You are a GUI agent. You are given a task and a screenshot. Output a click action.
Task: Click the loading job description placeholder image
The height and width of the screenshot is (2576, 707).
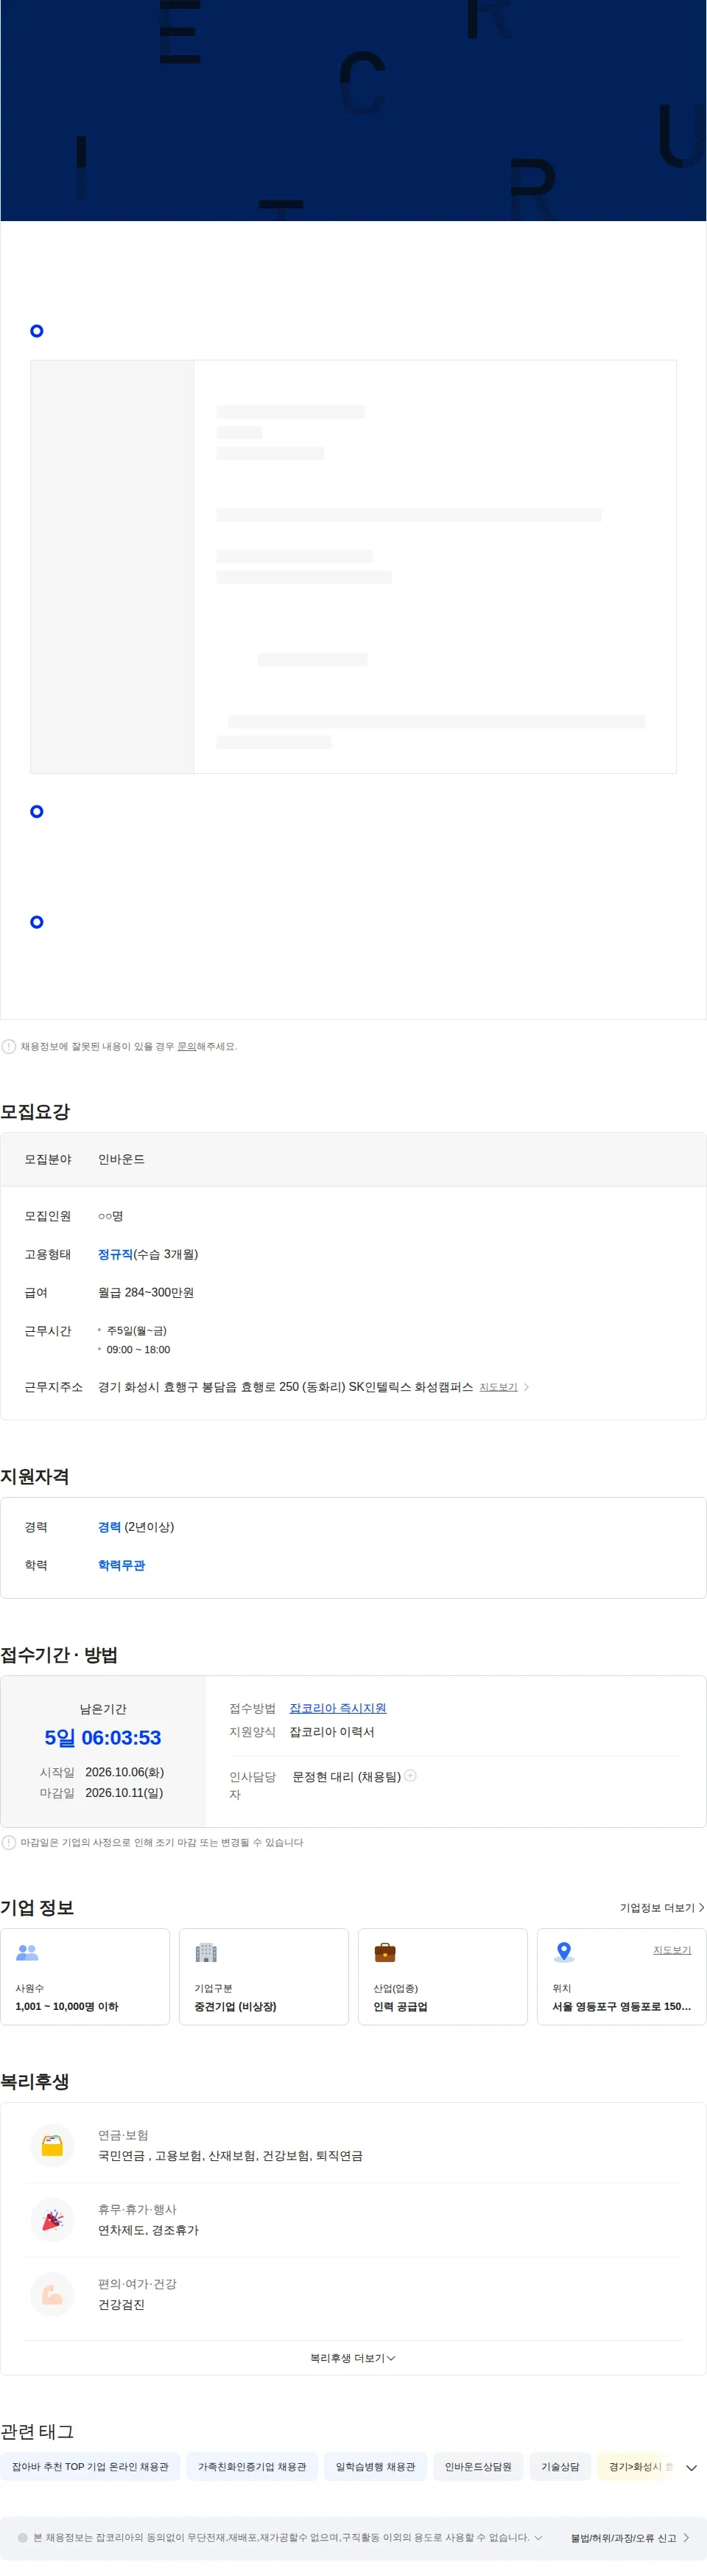[x=353, y=567]
